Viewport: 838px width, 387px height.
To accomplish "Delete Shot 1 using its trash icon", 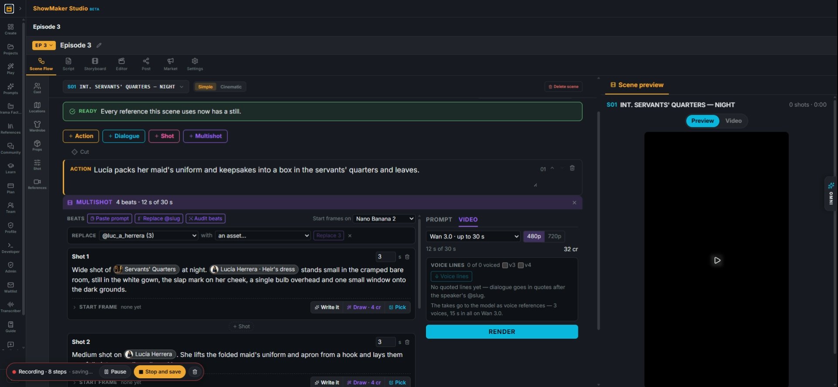I will click(x=407, y=257).
